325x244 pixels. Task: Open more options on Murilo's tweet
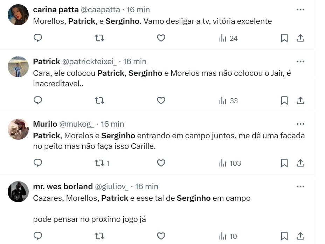[300, 124]
